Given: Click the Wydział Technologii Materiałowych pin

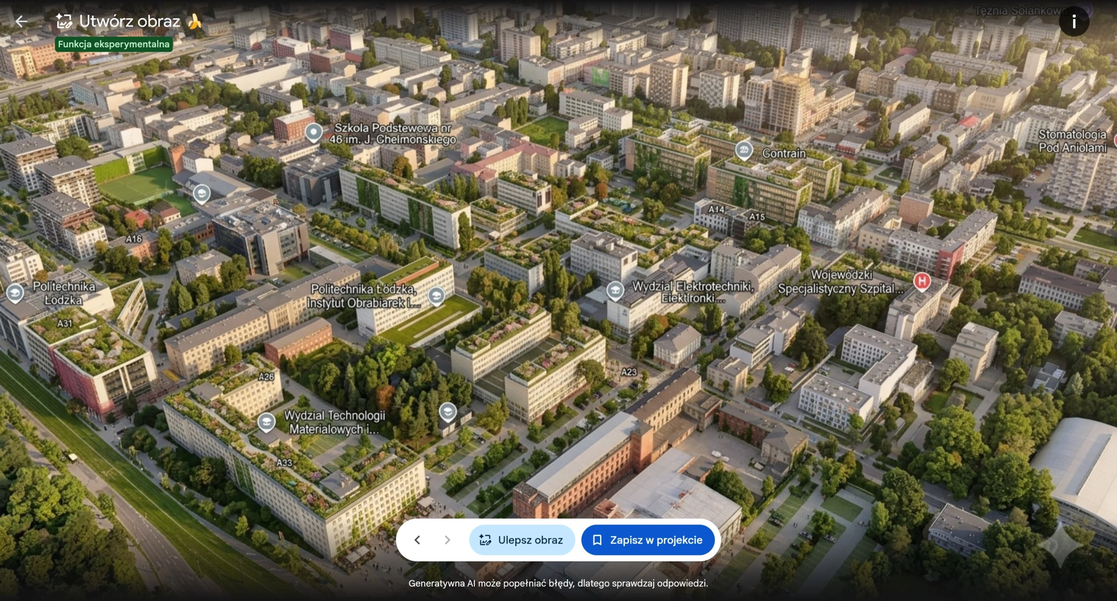Looking at the screenshot, I should click(x=266, y=423).
